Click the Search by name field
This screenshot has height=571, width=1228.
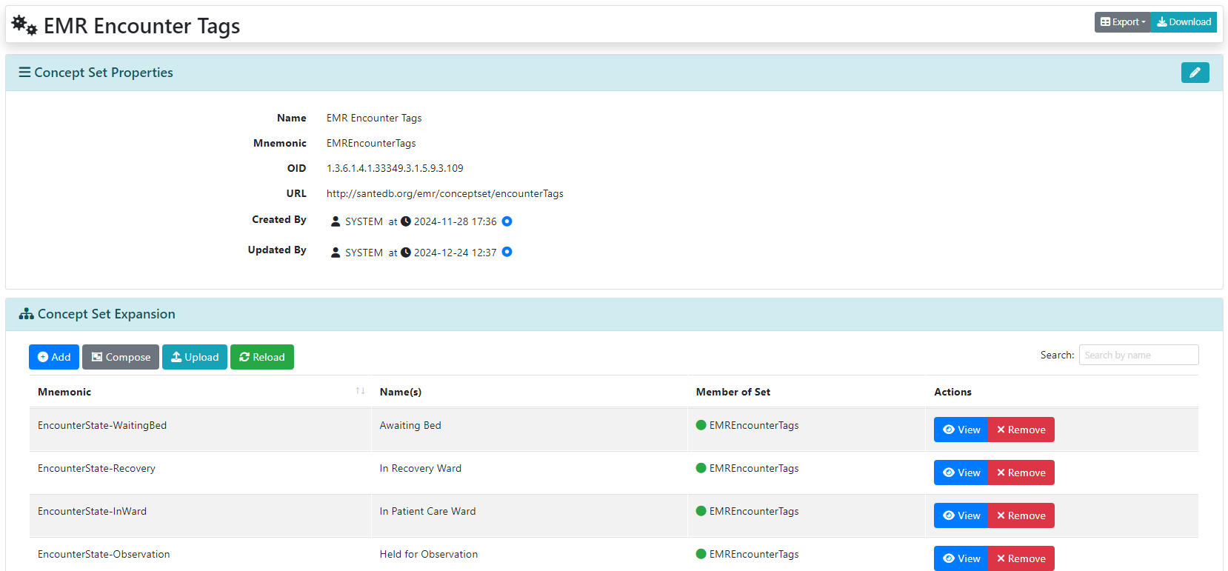[1138, 355]
